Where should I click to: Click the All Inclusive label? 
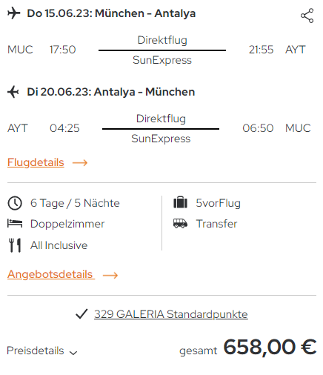pyautogui.click(x=59, y=245)
